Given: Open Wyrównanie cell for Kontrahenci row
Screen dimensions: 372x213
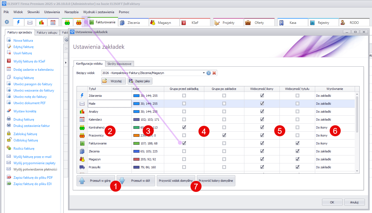Looking at the screenshot, I should pyautogui.click(x=334, y=127).
